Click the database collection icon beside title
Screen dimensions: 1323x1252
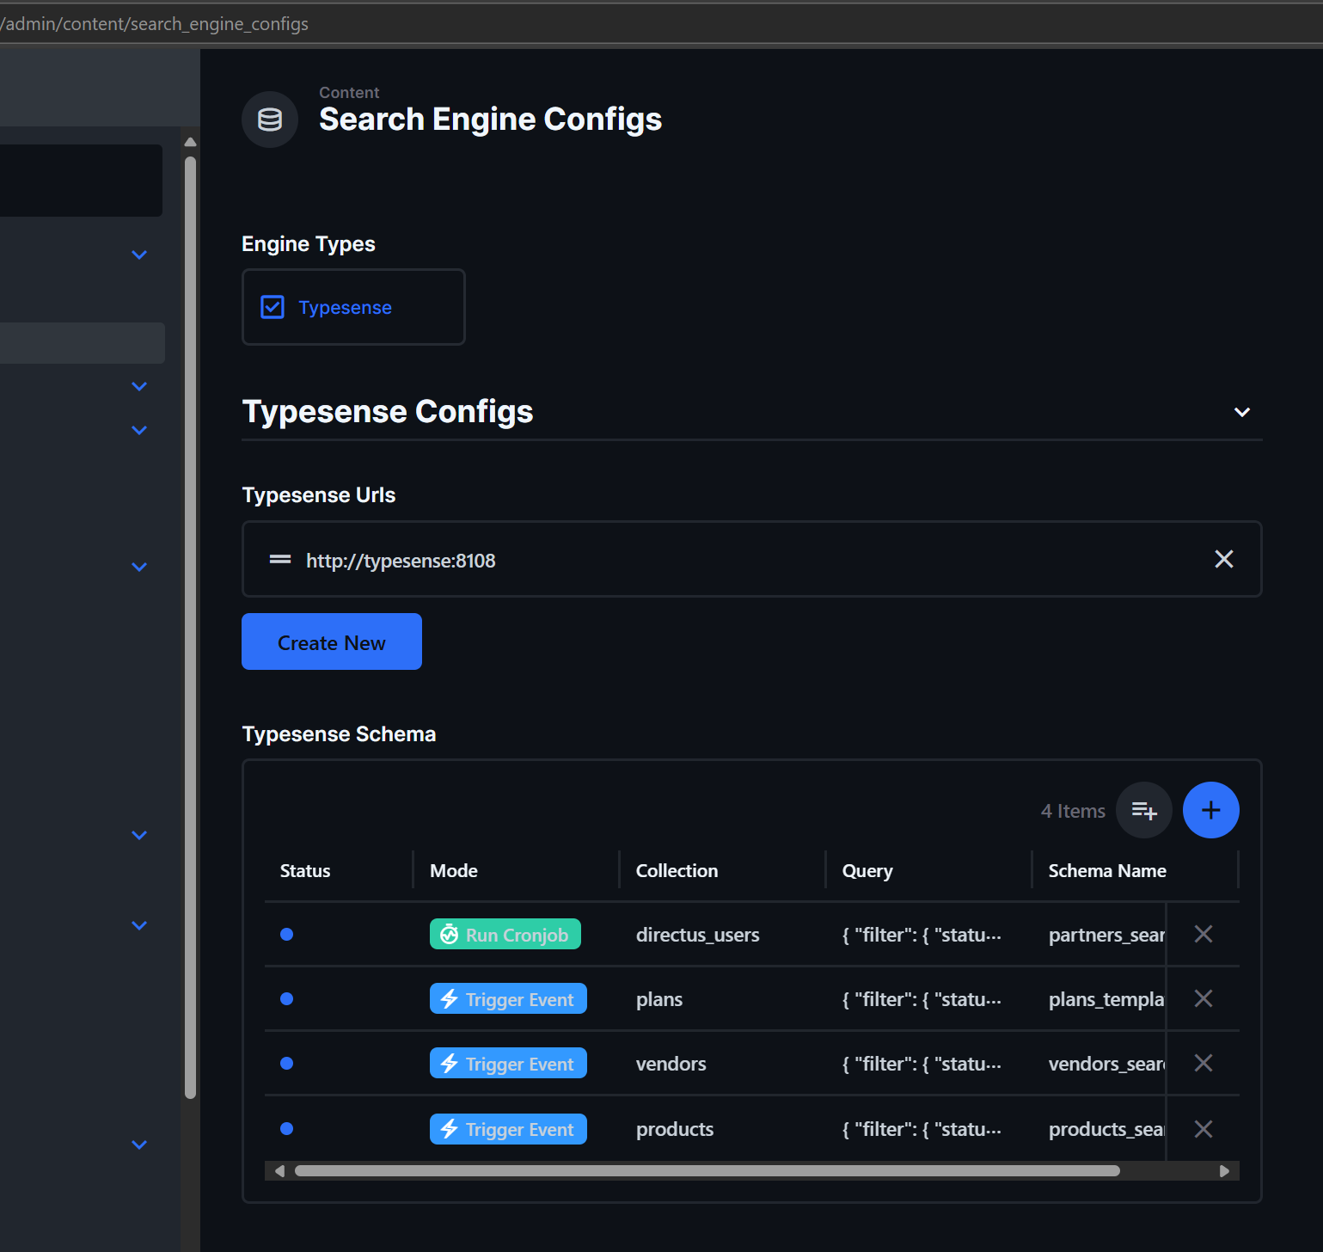point(270,120)
